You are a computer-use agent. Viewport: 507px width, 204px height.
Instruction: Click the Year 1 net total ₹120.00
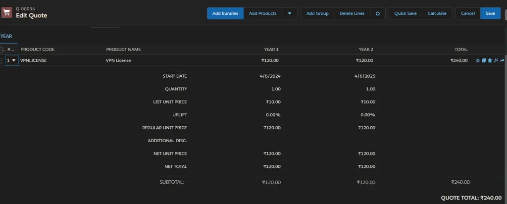coord(272,166)
